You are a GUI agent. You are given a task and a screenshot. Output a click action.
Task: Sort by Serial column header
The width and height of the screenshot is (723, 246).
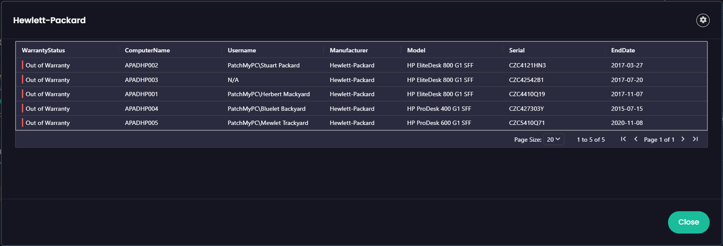[x=517, y=50]
